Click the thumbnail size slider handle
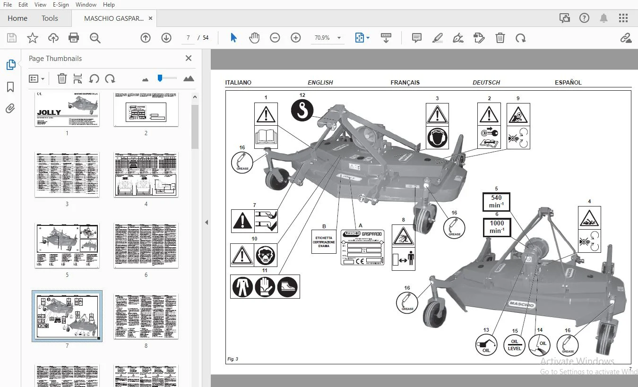The height and width of the screenshot is (387, 638). tap(160, 78)
